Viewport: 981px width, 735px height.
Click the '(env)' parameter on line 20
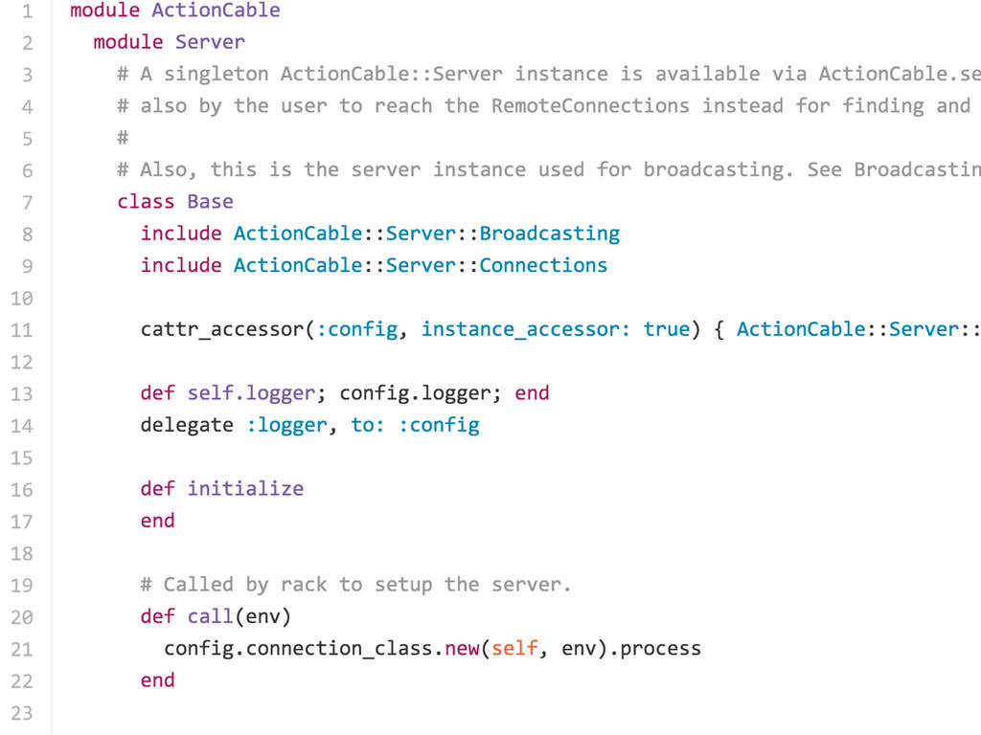(x=262, y=616)
